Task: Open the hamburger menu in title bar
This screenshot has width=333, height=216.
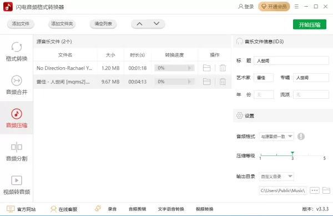Action: pyautogui.click(x=296, y=7)
